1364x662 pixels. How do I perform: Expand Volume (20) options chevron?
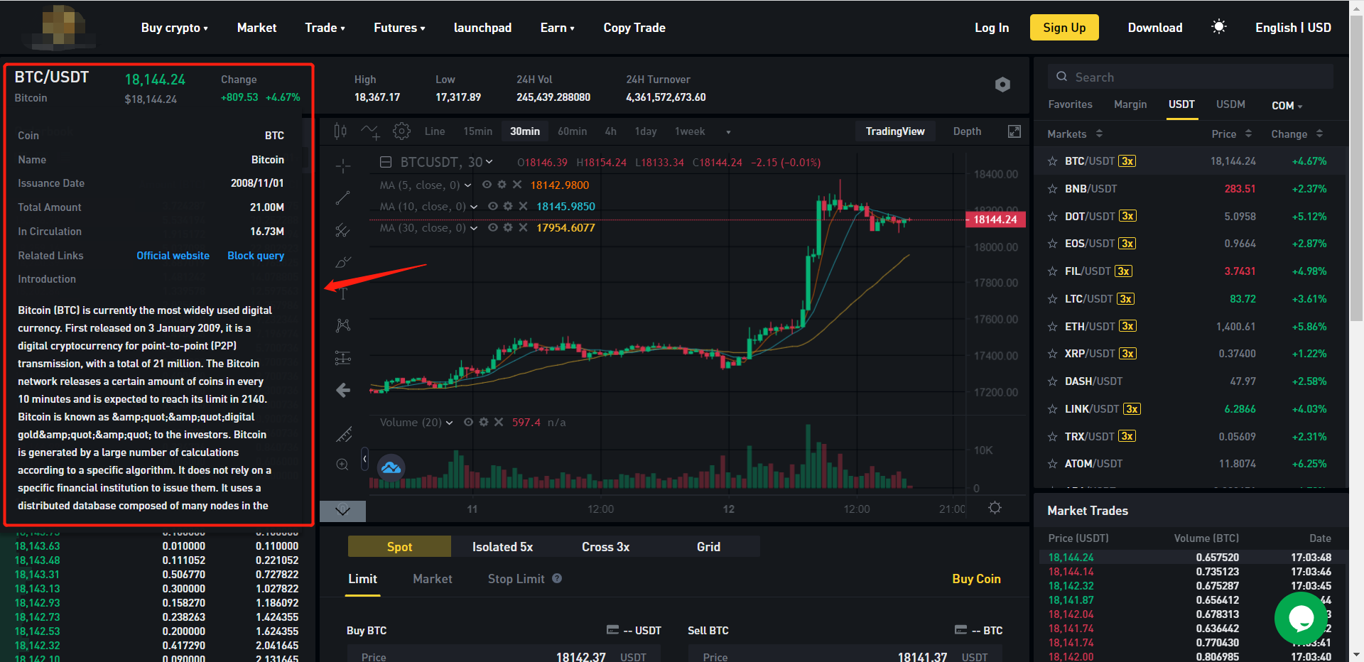[449, 423]
